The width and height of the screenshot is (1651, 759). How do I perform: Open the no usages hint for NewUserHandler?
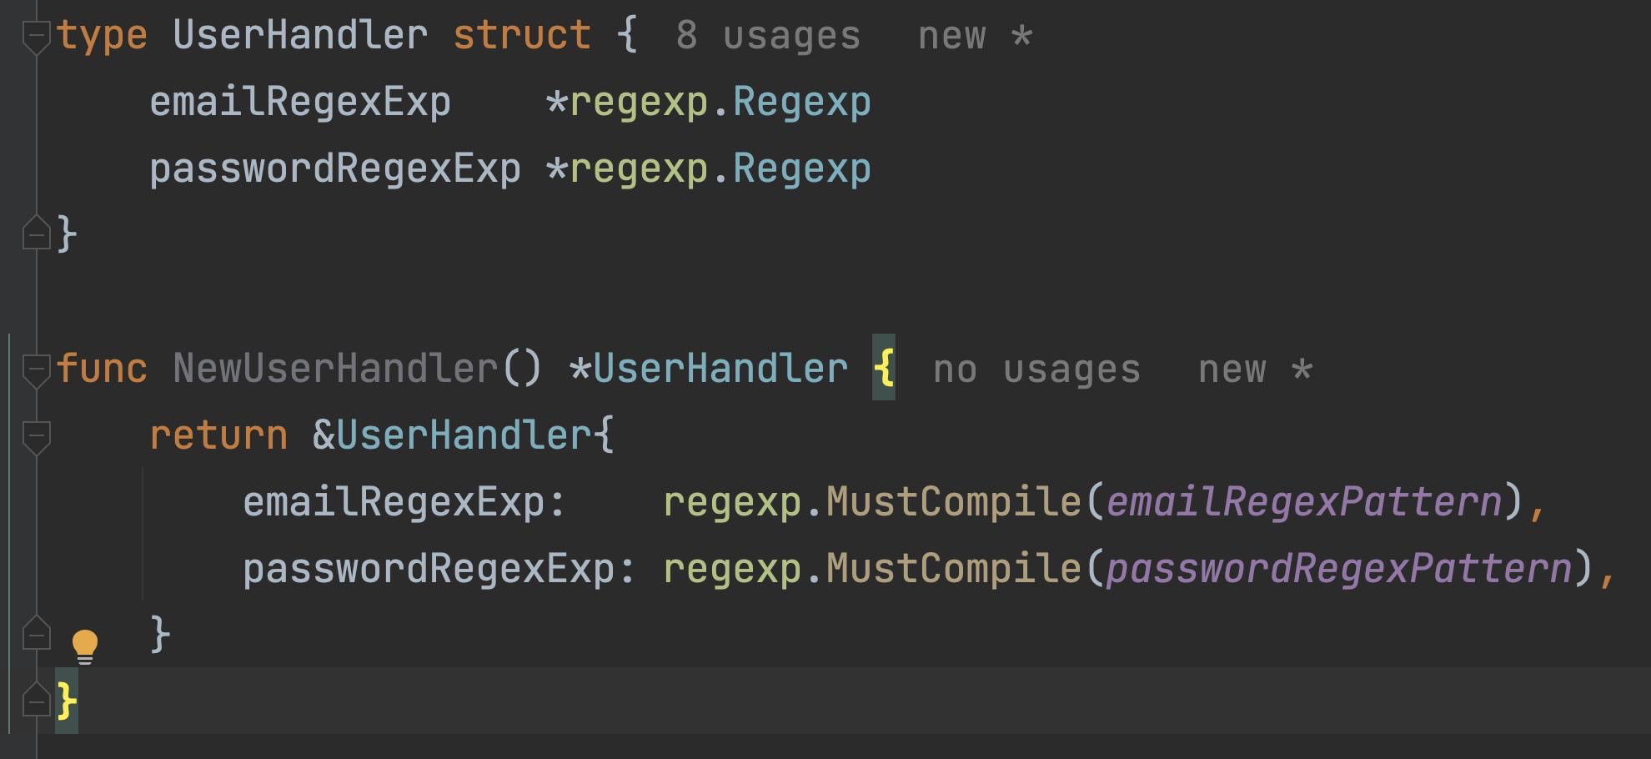click(1036, 369)
